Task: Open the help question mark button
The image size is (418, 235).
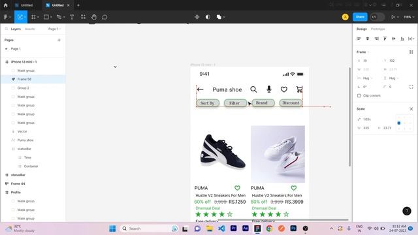Action: click(x=406, y=211)
